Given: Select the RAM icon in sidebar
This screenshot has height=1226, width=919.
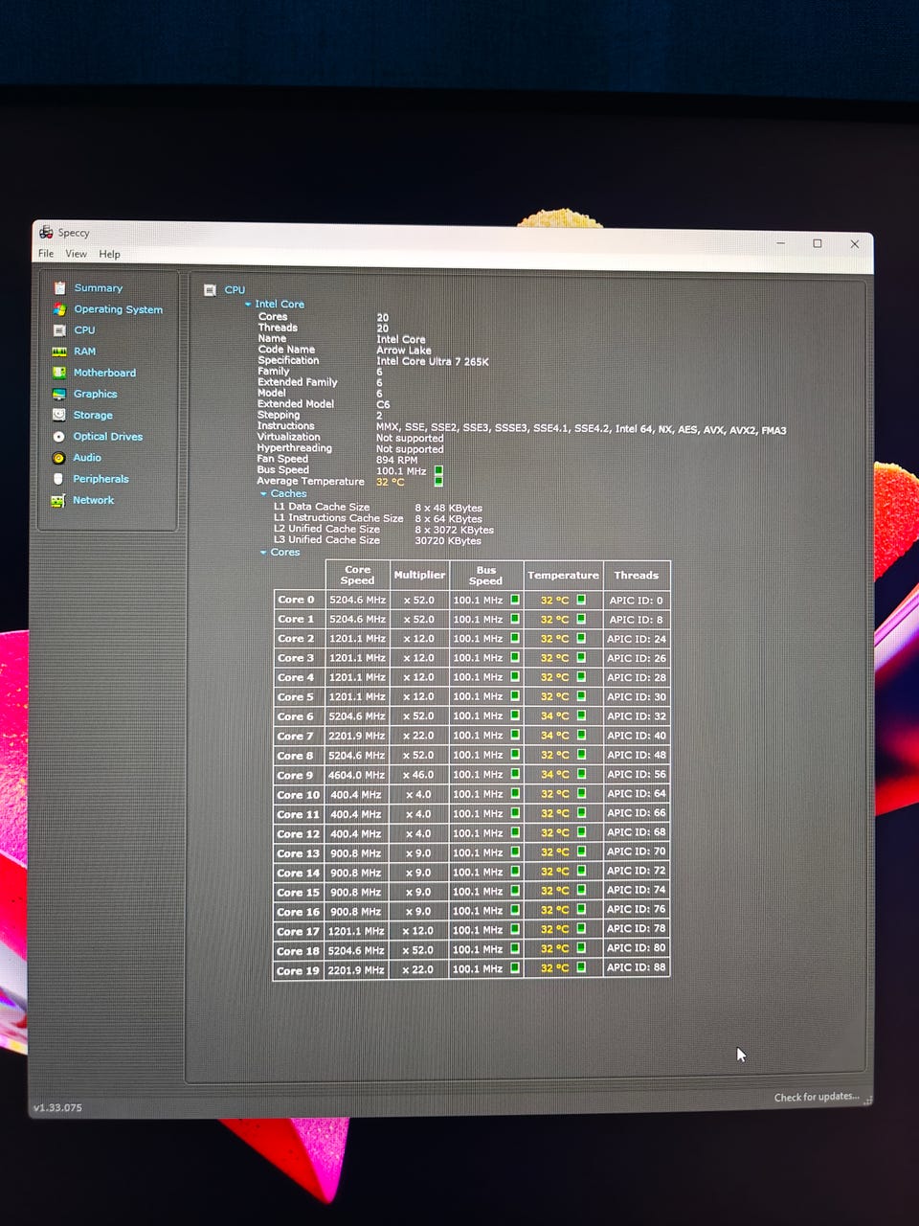Looking at the screenshot, I should coord(59,352).
